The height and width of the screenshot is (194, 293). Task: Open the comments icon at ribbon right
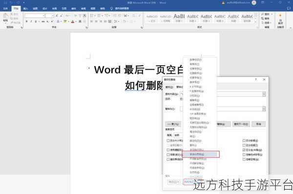coord(289,8)
